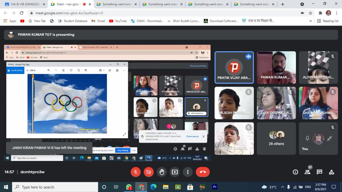Leave the call with the red hang-up button

203,172
